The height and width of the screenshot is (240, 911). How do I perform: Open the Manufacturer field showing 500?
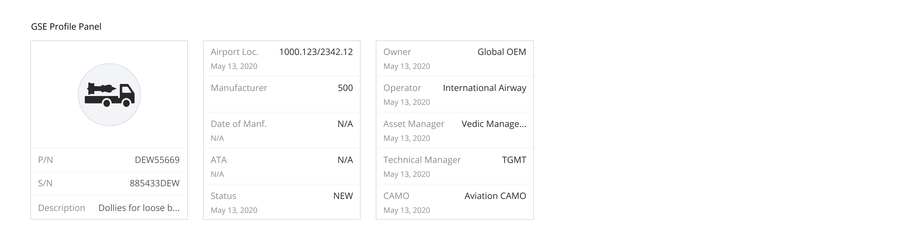[x=345, y=88]
